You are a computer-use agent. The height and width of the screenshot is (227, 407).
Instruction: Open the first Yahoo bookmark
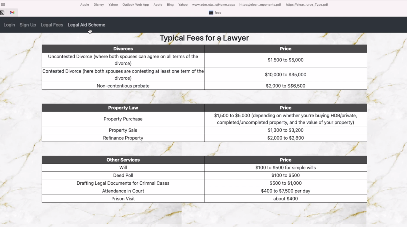113,4
